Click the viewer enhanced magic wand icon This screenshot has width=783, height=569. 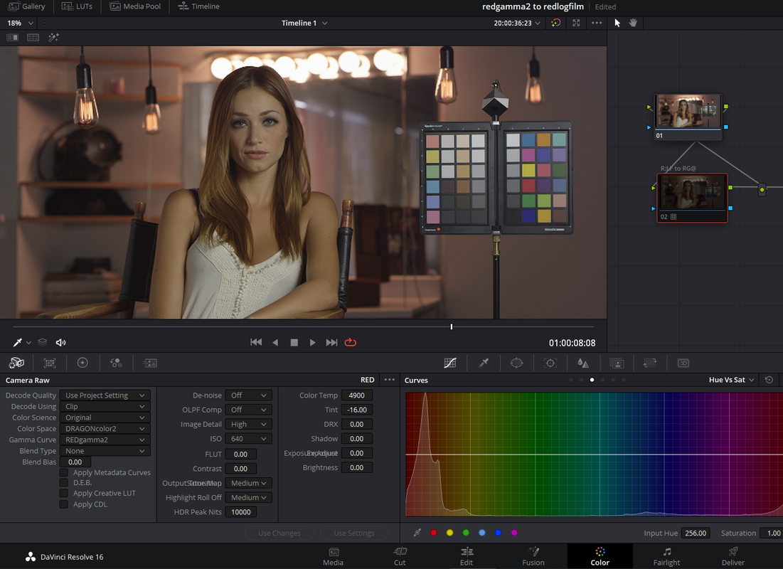(53, 38)
